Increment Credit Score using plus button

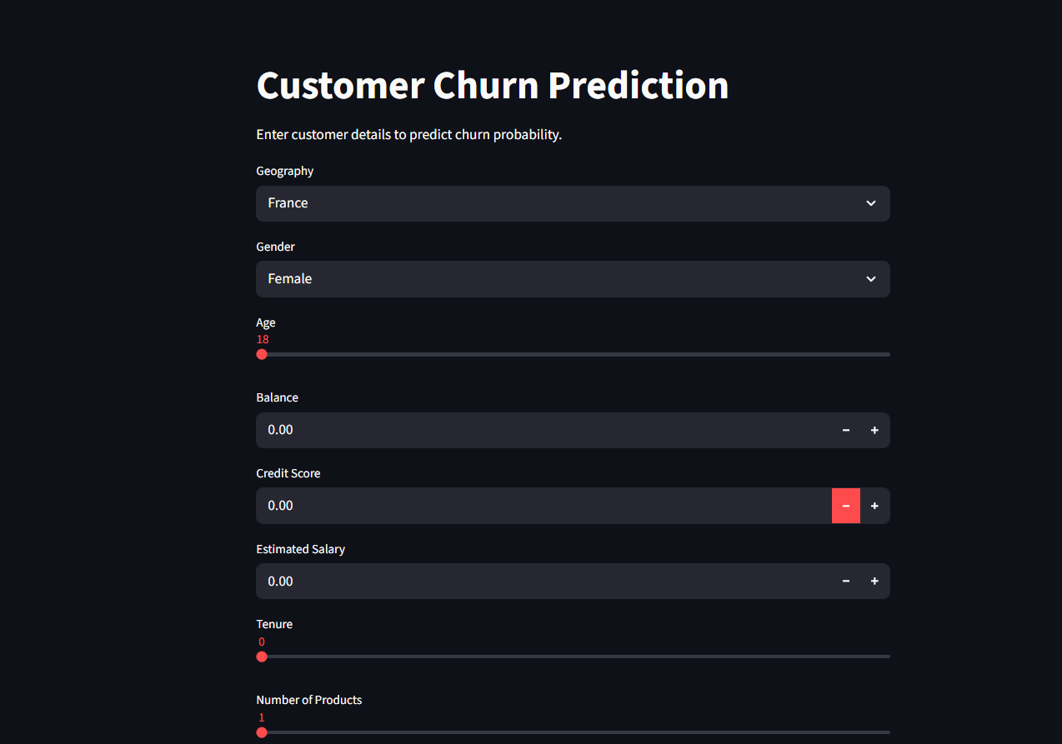874,506
